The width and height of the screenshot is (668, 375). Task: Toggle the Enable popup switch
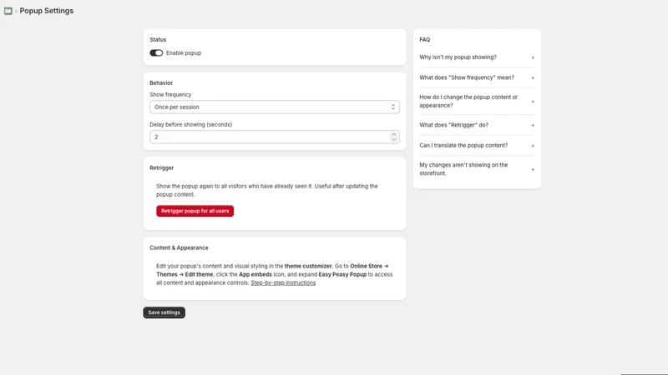pyautogui.click(x=156, y=52)
